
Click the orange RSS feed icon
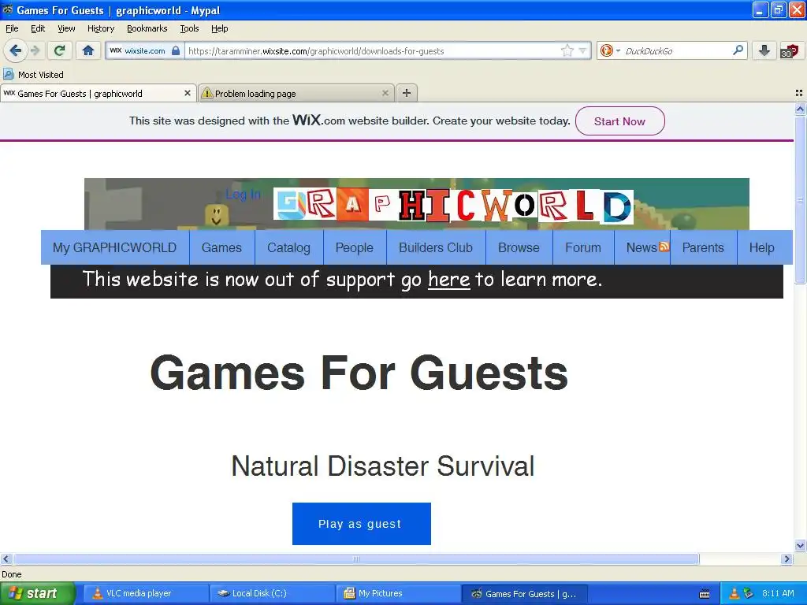pyautogui.click(x=664, y=247)
